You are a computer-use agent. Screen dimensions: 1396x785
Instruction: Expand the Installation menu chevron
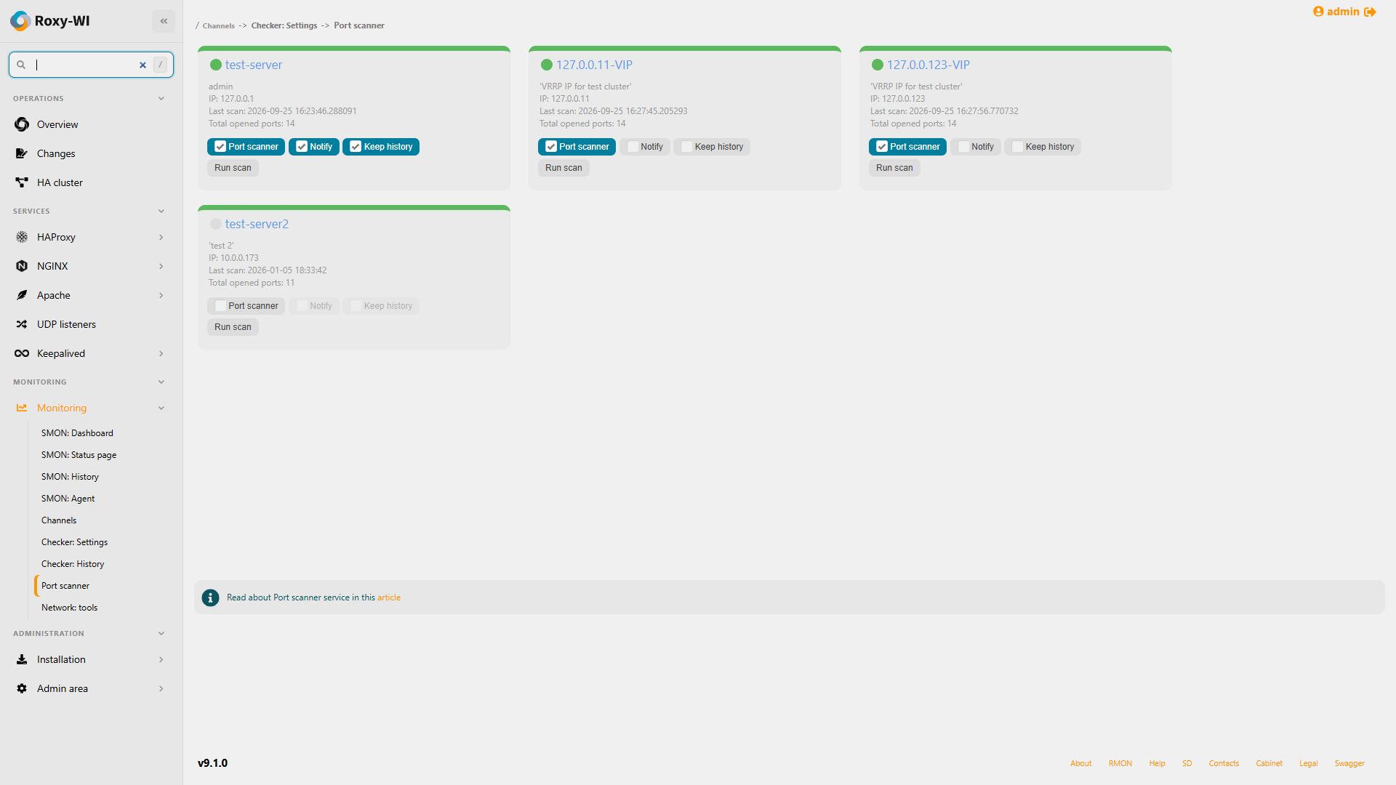161,660
